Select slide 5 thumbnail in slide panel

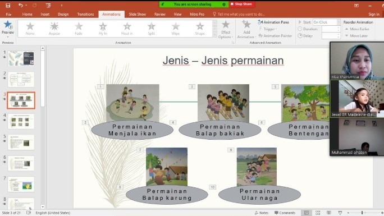point(21,142)
